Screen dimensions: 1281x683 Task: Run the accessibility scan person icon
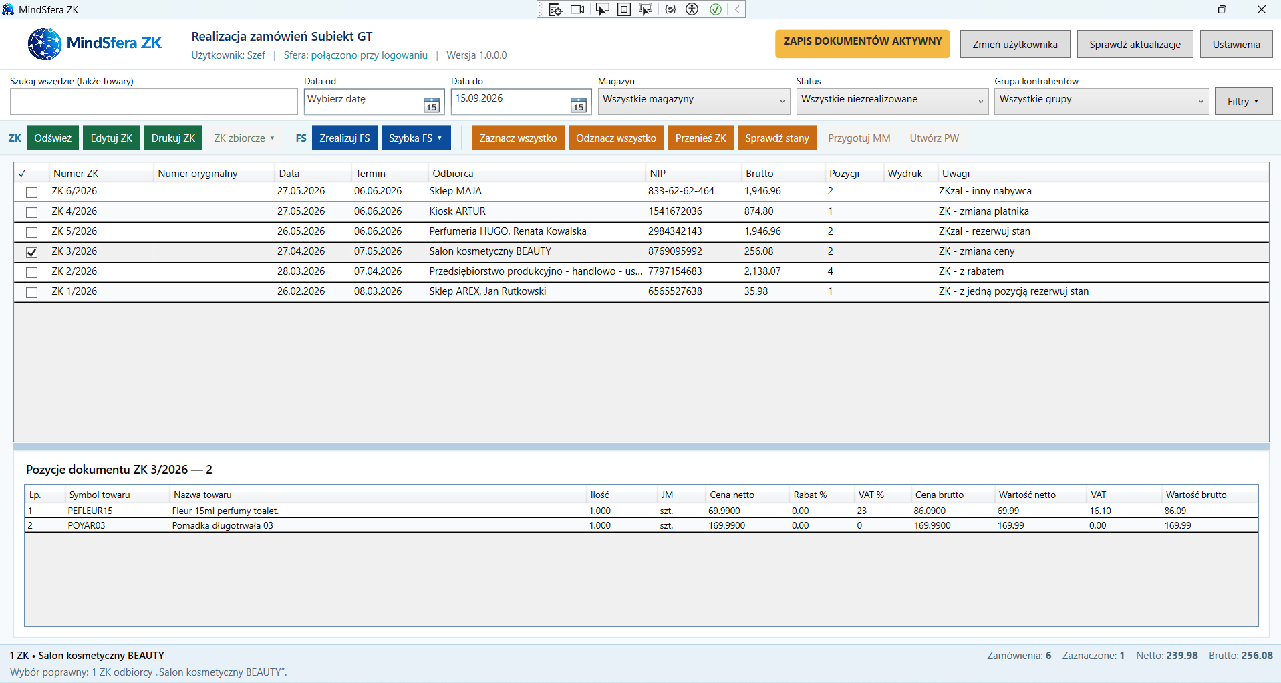[x=692, y=9]
